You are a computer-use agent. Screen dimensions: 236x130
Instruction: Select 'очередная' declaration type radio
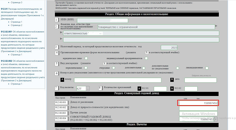click(x=114, y=68)
